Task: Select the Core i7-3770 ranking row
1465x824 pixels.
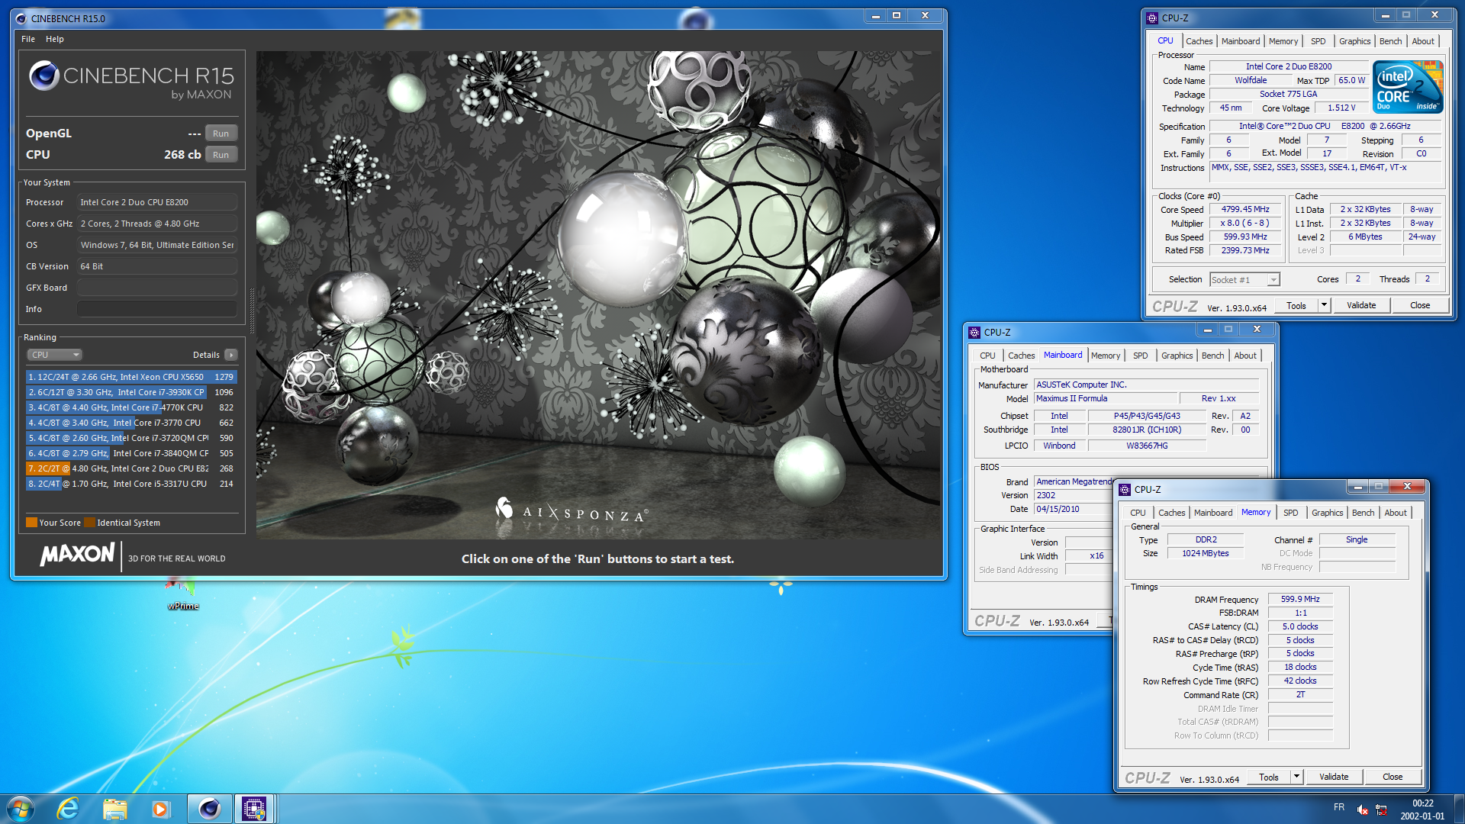Action: 131,423
